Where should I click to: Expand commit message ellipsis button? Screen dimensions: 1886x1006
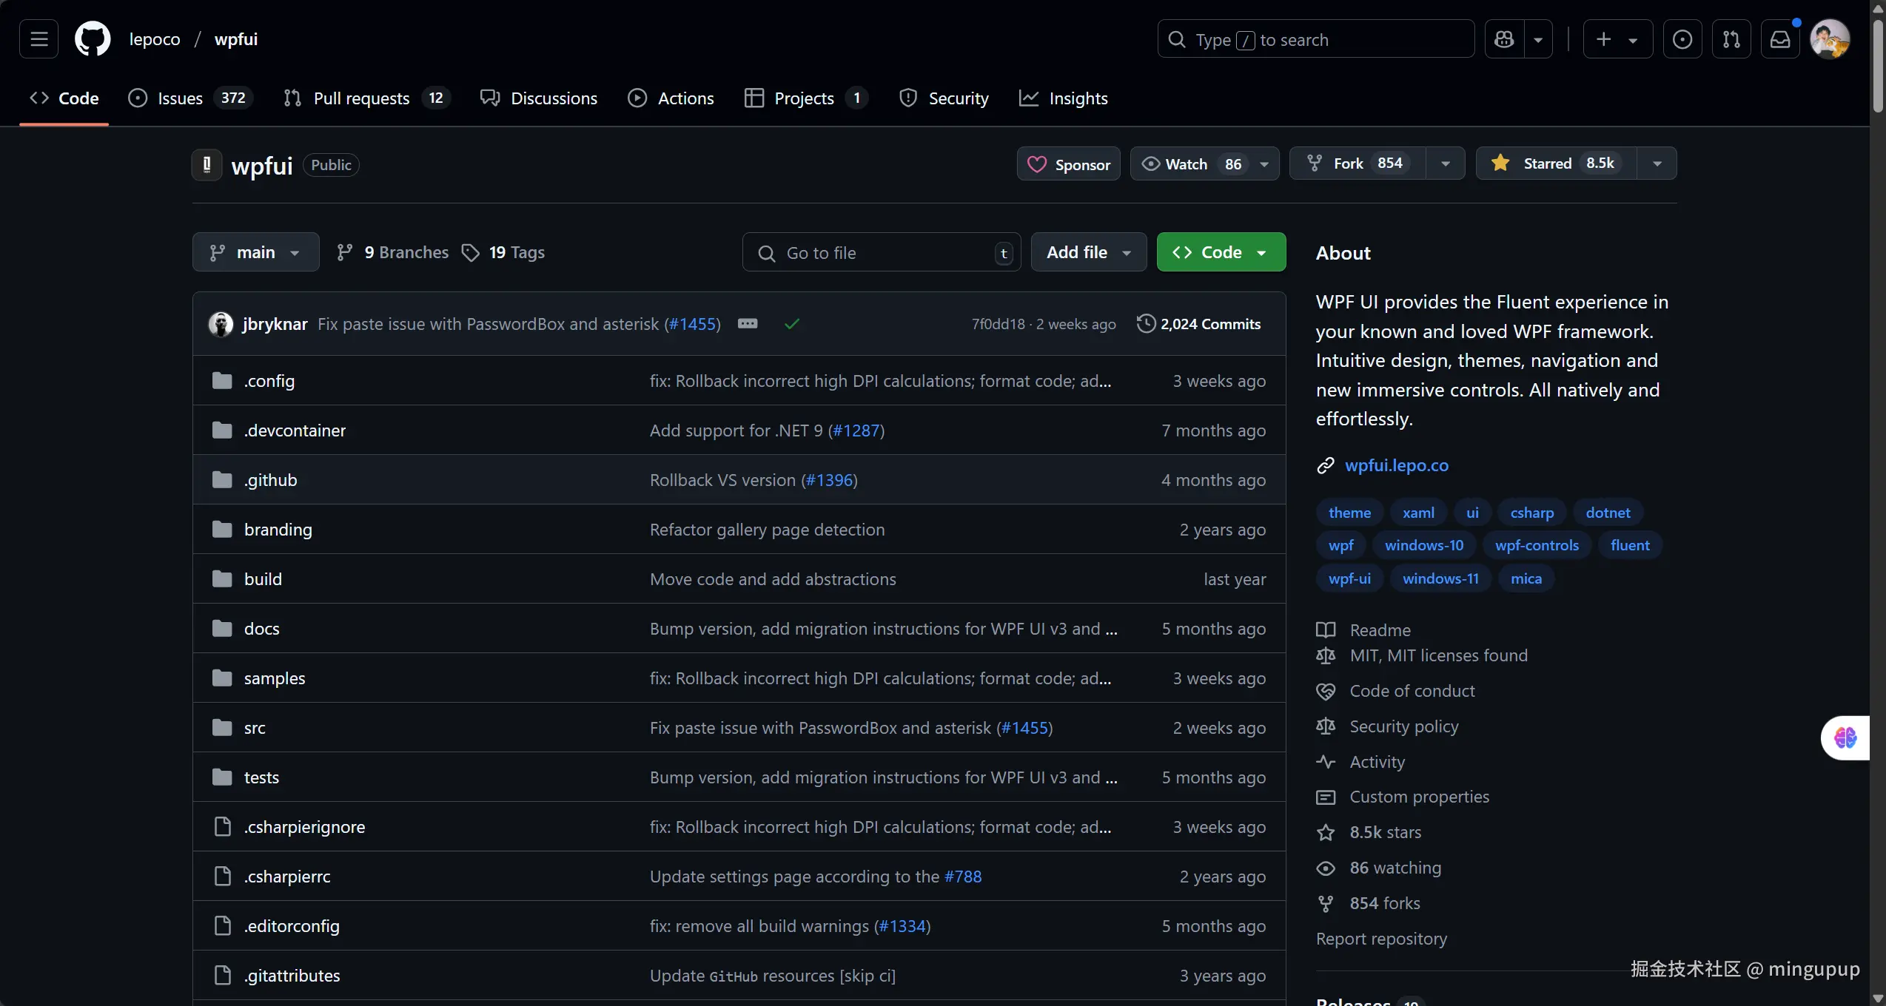748,324
